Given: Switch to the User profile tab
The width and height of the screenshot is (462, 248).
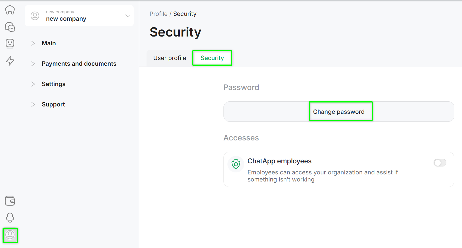Looking at the screenshot, I should tap(170, 58).
